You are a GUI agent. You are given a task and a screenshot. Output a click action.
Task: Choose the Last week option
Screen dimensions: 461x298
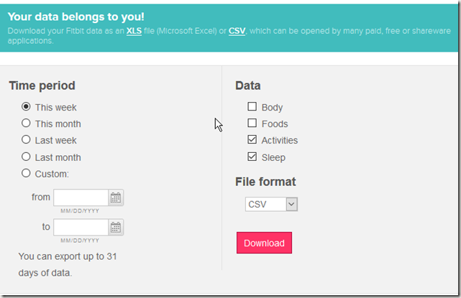27,140
